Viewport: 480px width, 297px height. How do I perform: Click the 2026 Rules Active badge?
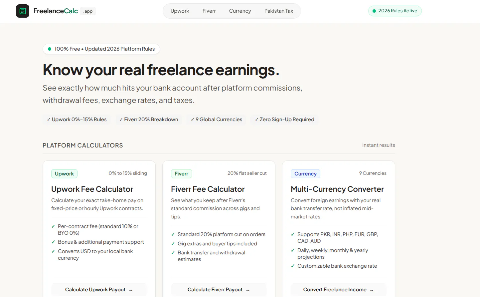pyautogui.click(x=395, y=11)
